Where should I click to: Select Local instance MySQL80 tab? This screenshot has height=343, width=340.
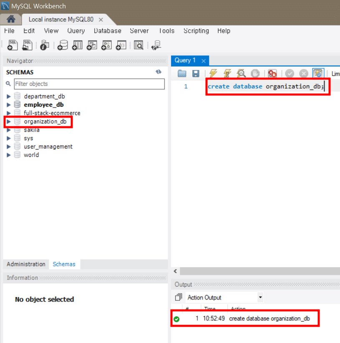(61, 20)
